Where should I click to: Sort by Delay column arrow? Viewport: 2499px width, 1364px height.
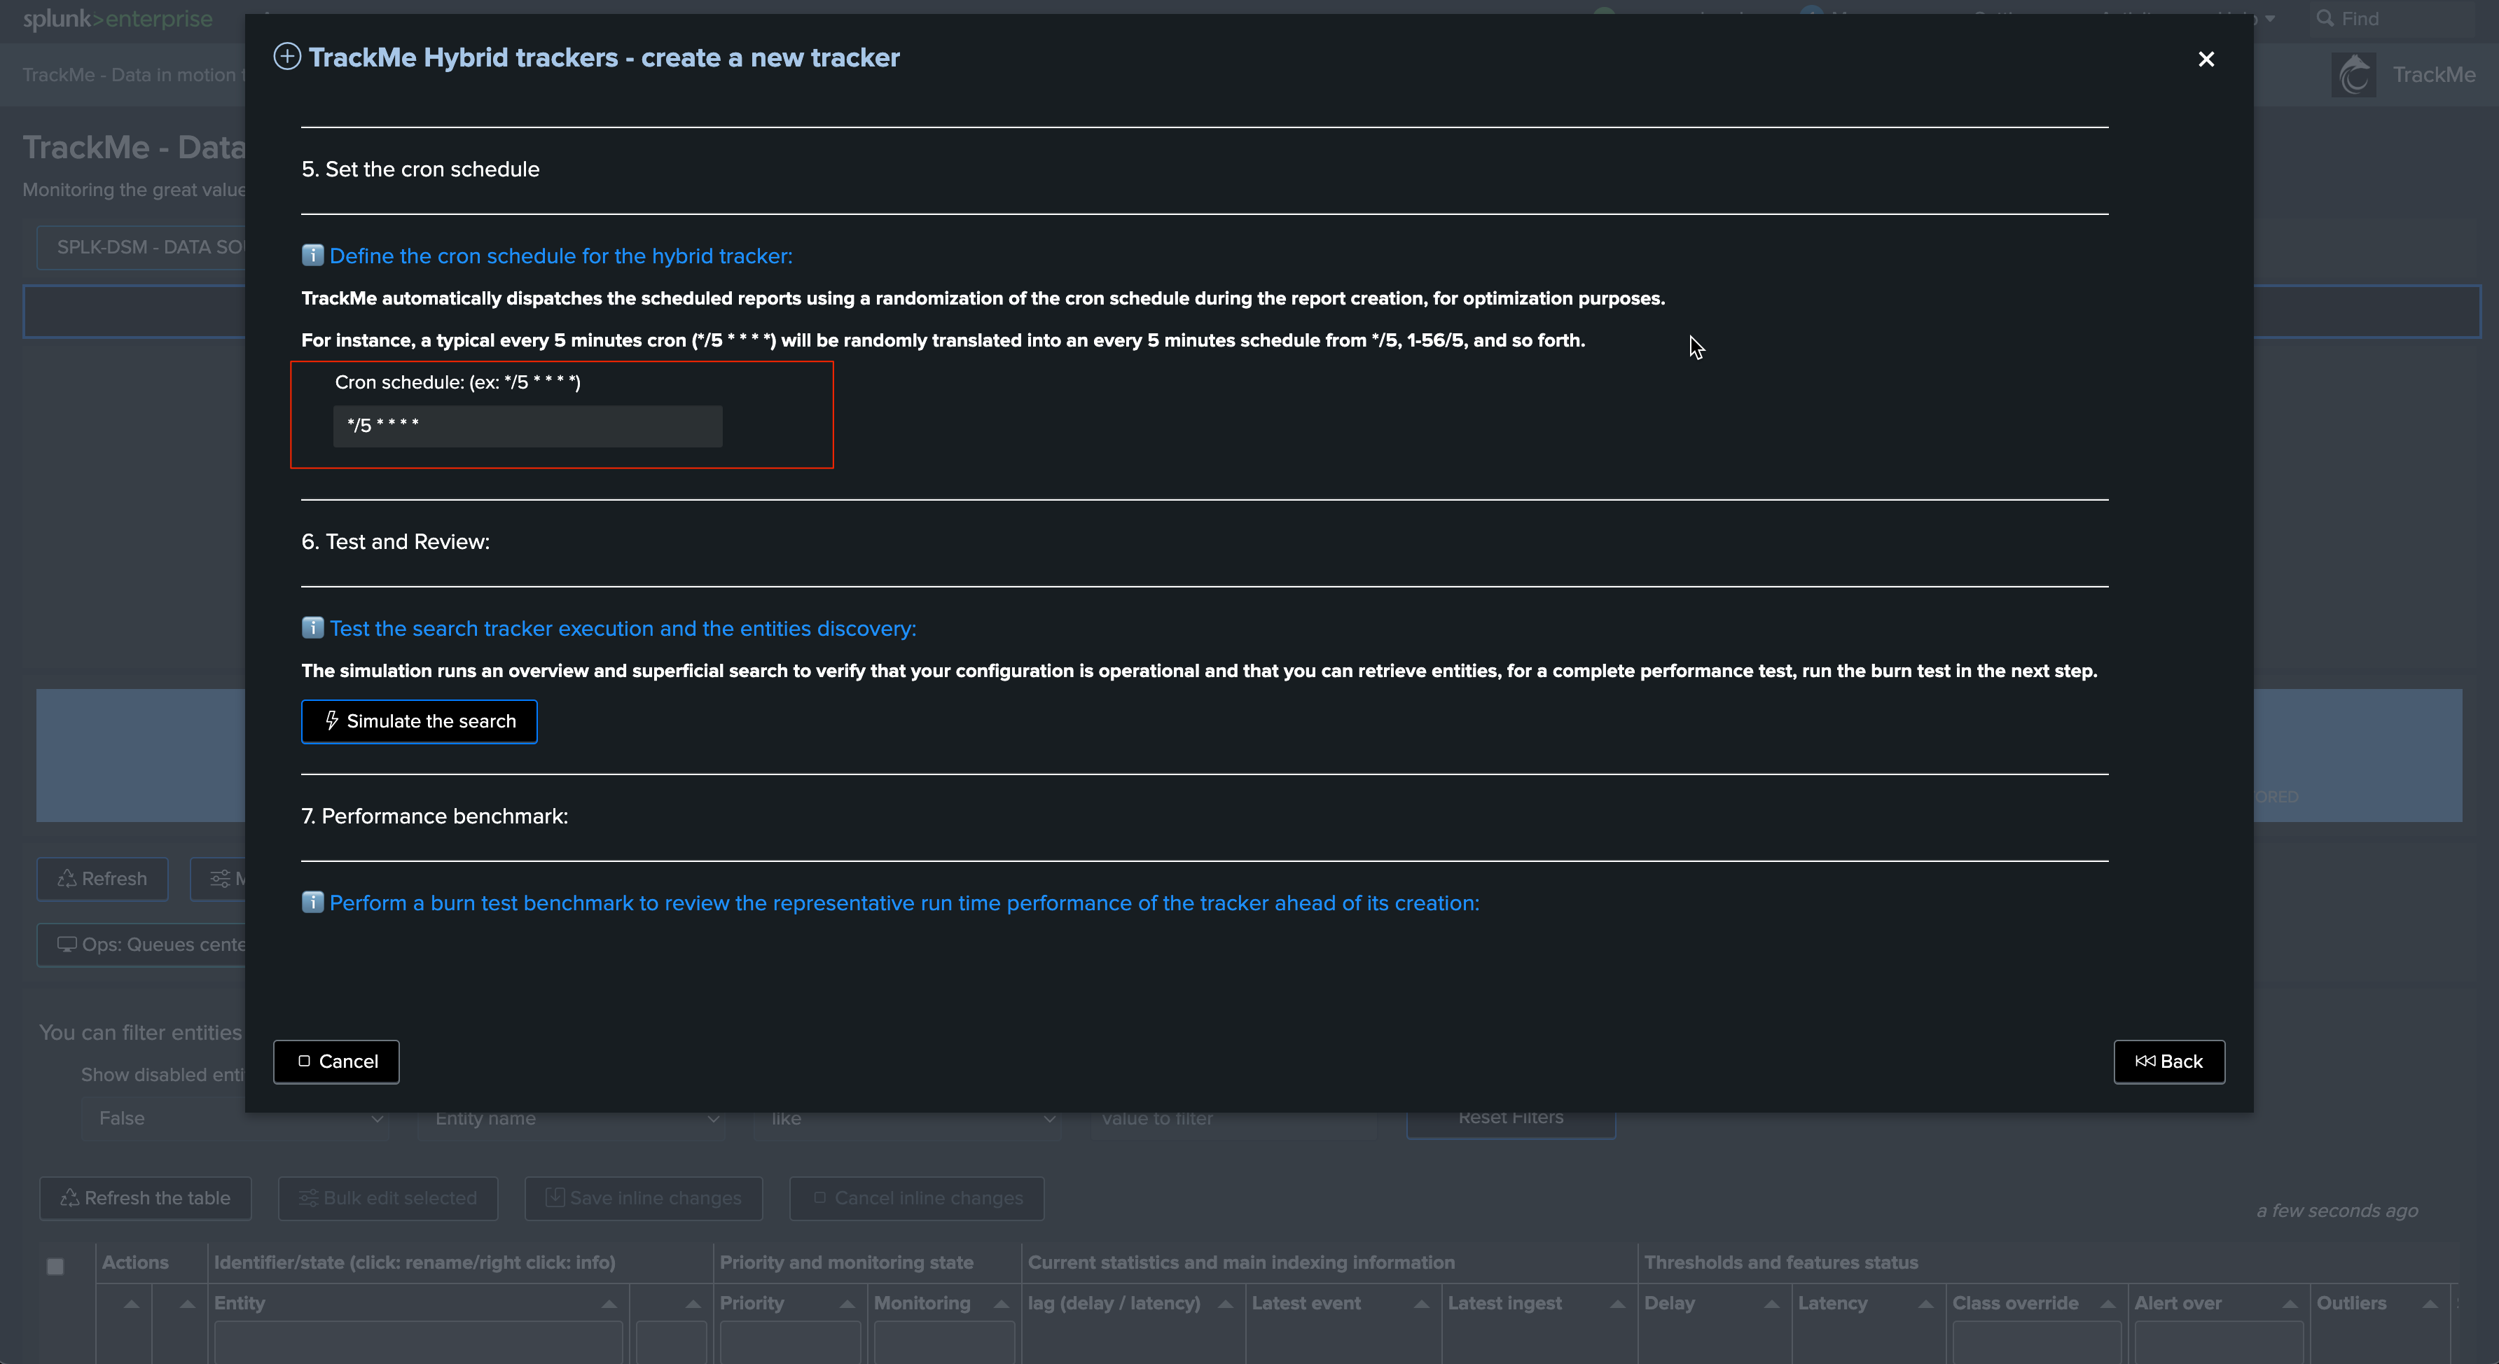pyautogui.click(x=1771, y=1304)
